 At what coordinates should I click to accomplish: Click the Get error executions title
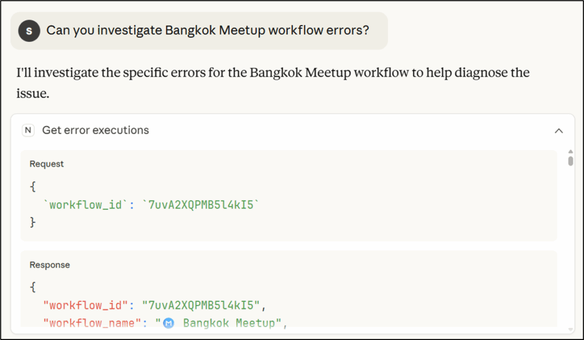[x=95, y=130]
